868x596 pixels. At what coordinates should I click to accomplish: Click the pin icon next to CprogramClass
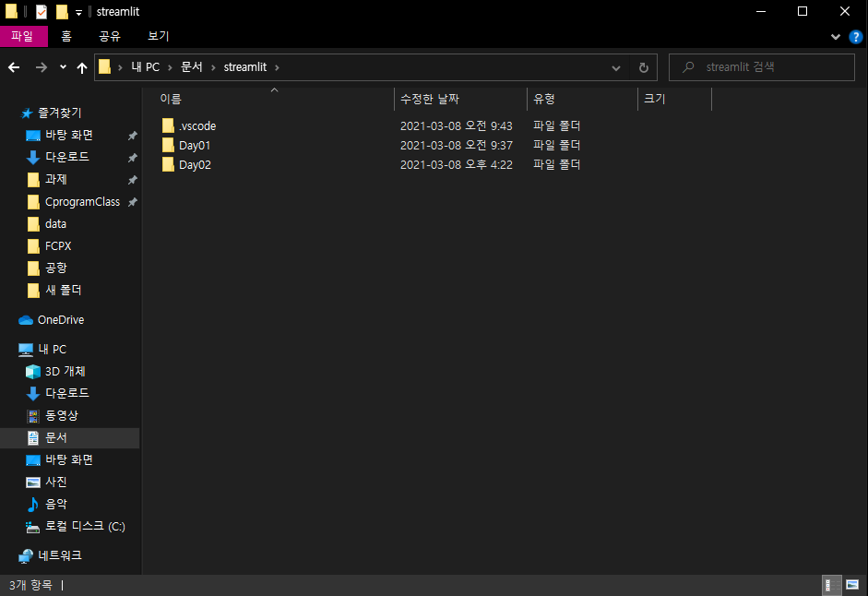click(x=132, y=202)
